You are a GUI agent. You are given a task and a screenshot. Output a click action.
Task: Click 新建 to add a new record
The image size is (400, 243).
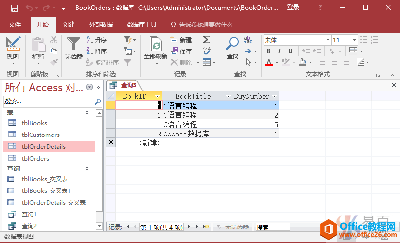click(181, 40)
